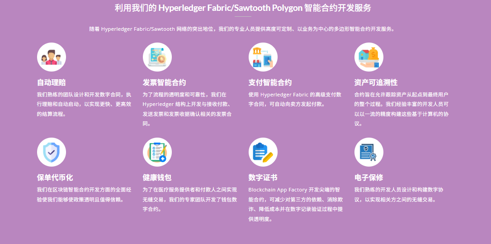This screenshot has width=491, height=244.
Task: Click the 电子保修 heading
Action: point(368,177)
